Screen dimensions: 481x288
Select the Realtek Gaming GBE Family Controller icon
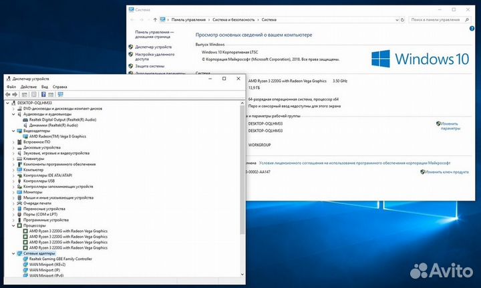tap(25, 259)
